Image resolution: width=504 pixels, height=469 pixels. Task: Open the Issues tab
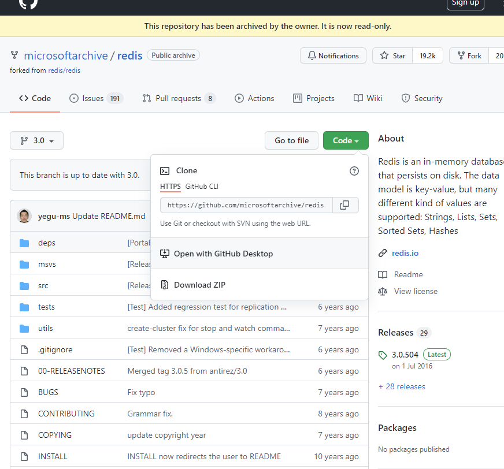[x=96, y=98]
